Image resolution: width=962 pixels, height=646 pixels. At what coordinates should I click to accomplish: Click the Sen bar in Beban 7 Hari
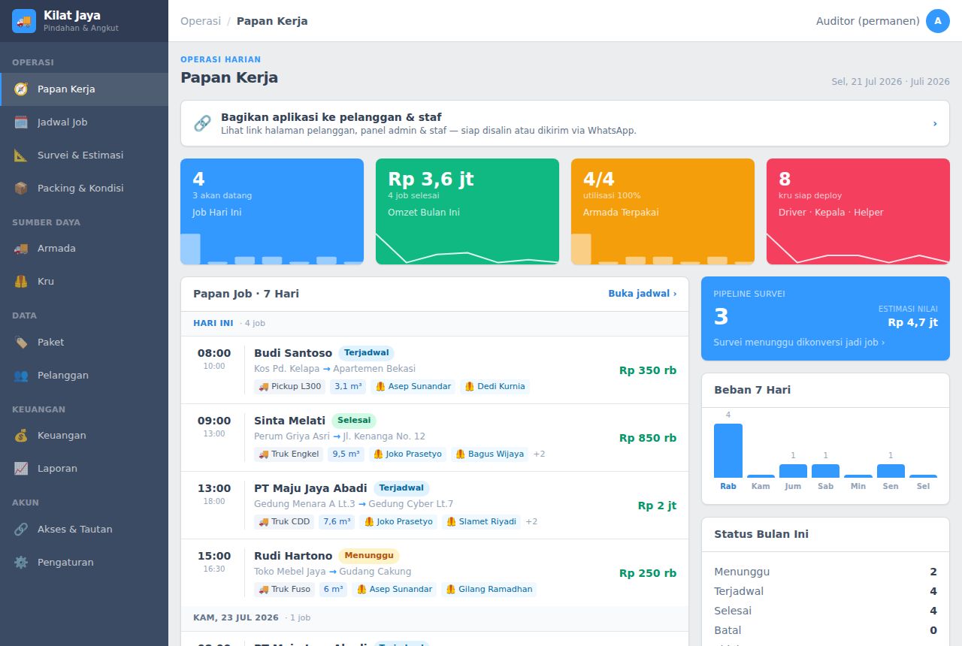pyautogui.click(x=891, y=471)
